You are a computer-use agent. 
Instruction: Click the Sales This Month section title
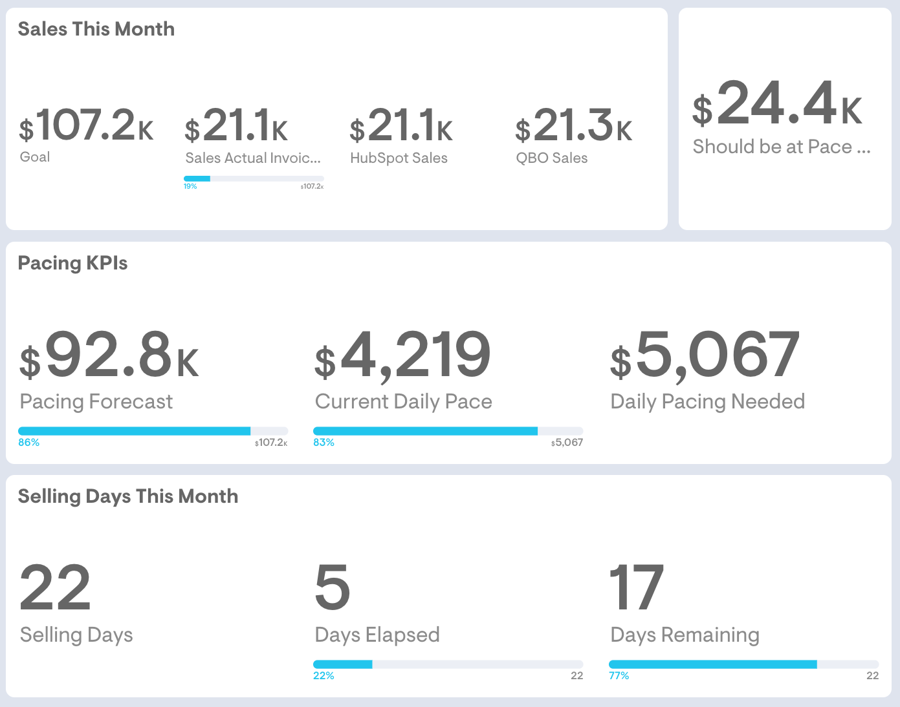[x=96, y=29]
